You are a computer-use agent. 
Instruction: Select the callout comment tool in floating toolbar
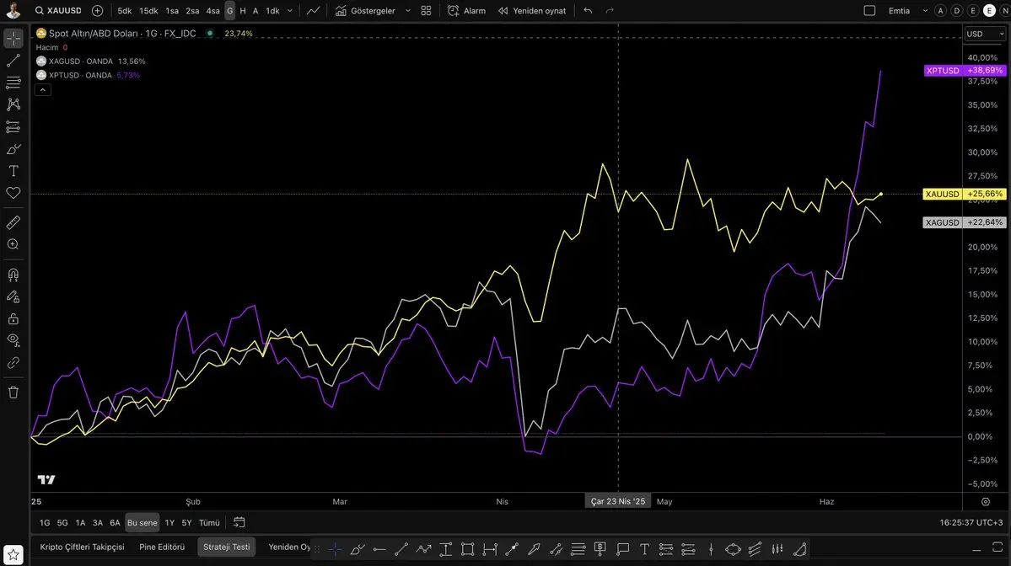[623, 549]
